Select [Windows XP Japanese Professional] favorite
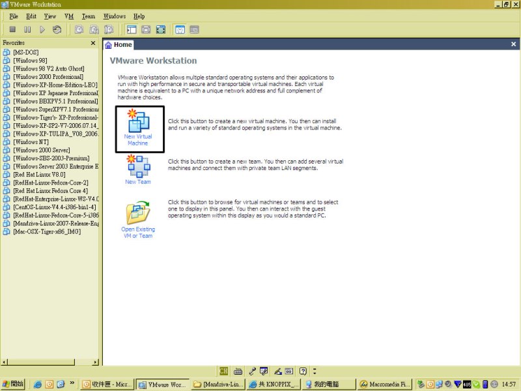The image size is (521, 391). click(x=55, y=93)
